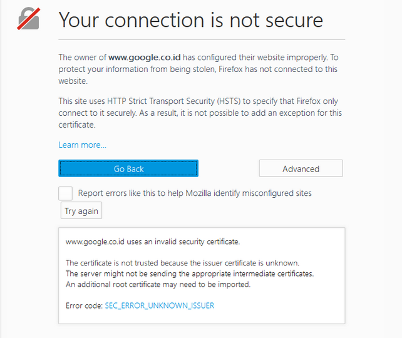Click the HSTS explanation paragraph
Screen dimensions: 402x338
click(x=200, y=113)
